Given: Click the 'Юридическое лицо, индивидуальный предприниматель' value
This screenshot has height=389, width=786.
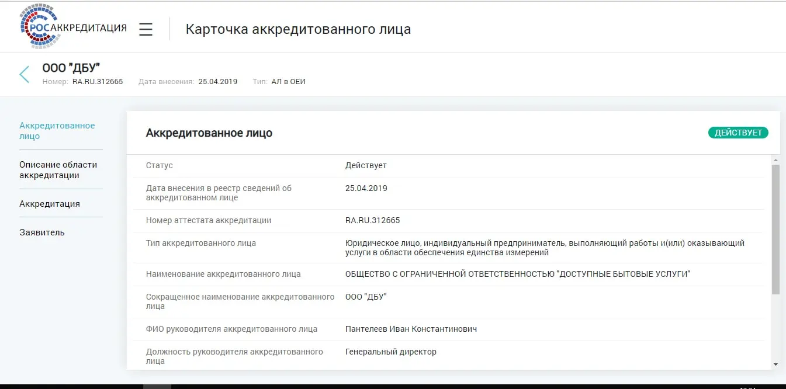Looking at the screenshot, I should [545, 248].
